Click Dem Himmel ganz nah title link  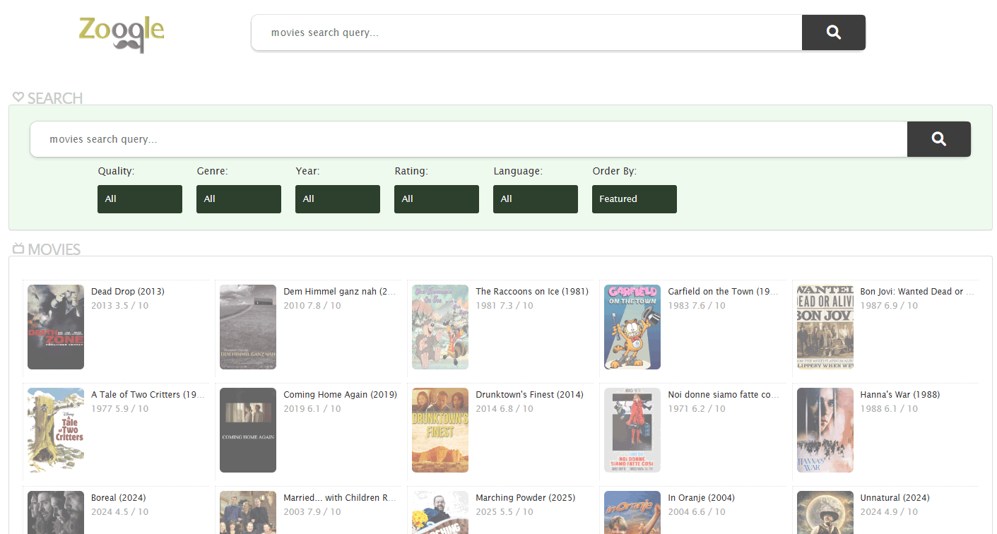tap(340, 292)
